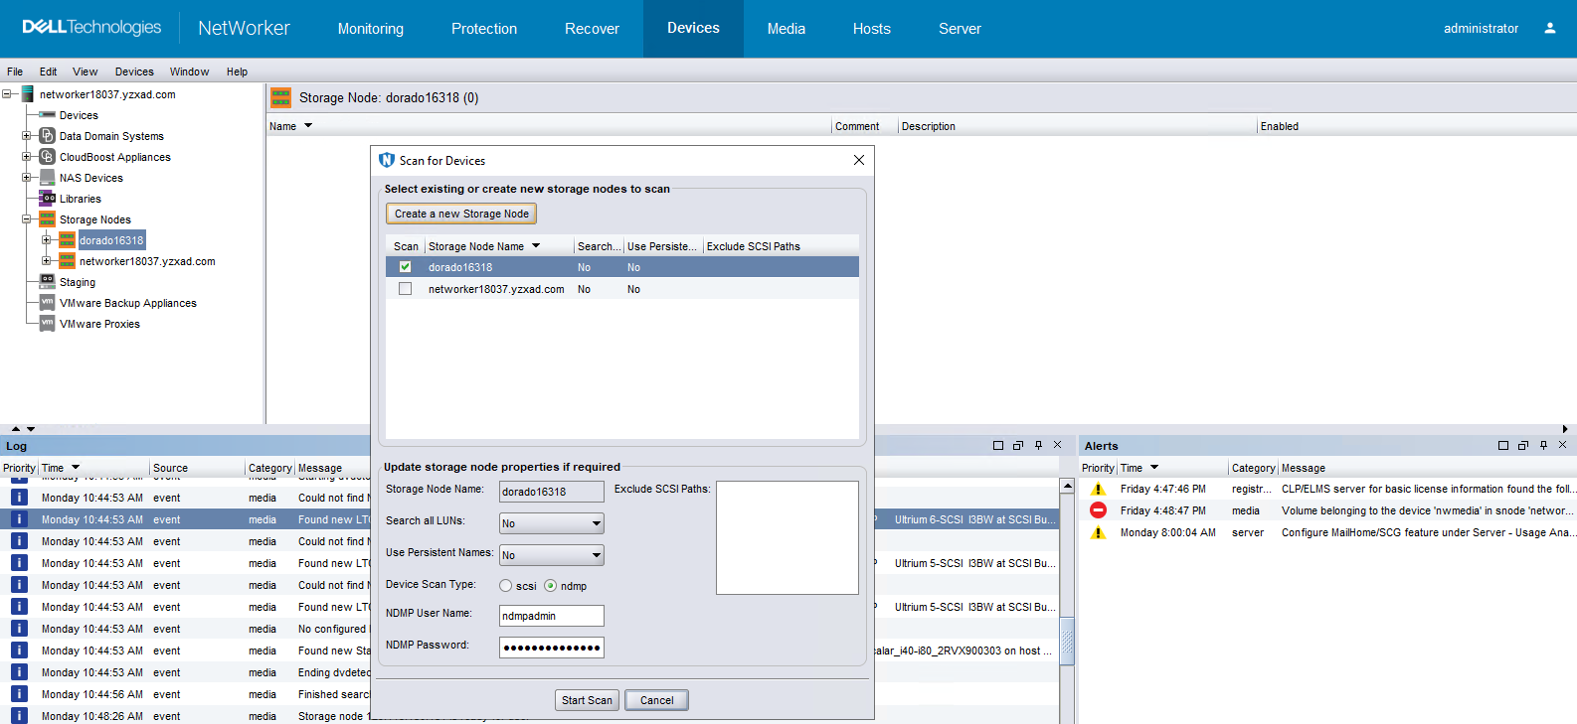The width and height of the screenshot is (1577, 724).
Task: Open the Server tab
Action: click(x=960, y=29)
